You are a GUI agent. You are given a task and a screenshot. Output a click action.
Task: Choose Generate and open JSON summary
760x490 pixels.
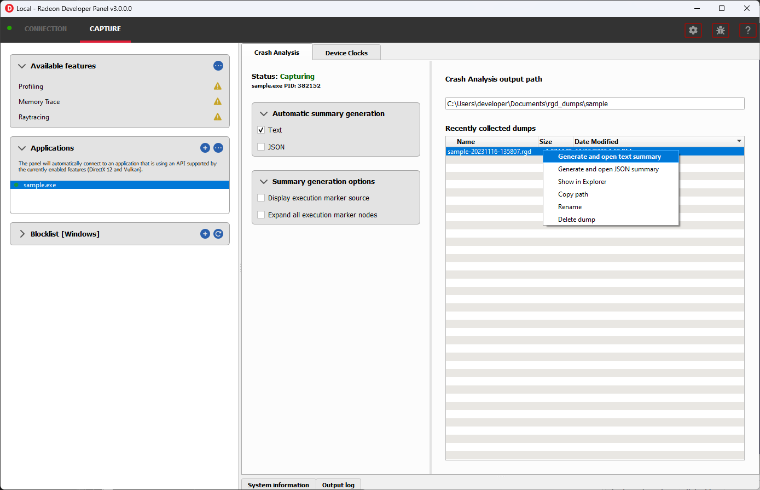(x=611, y=169)
